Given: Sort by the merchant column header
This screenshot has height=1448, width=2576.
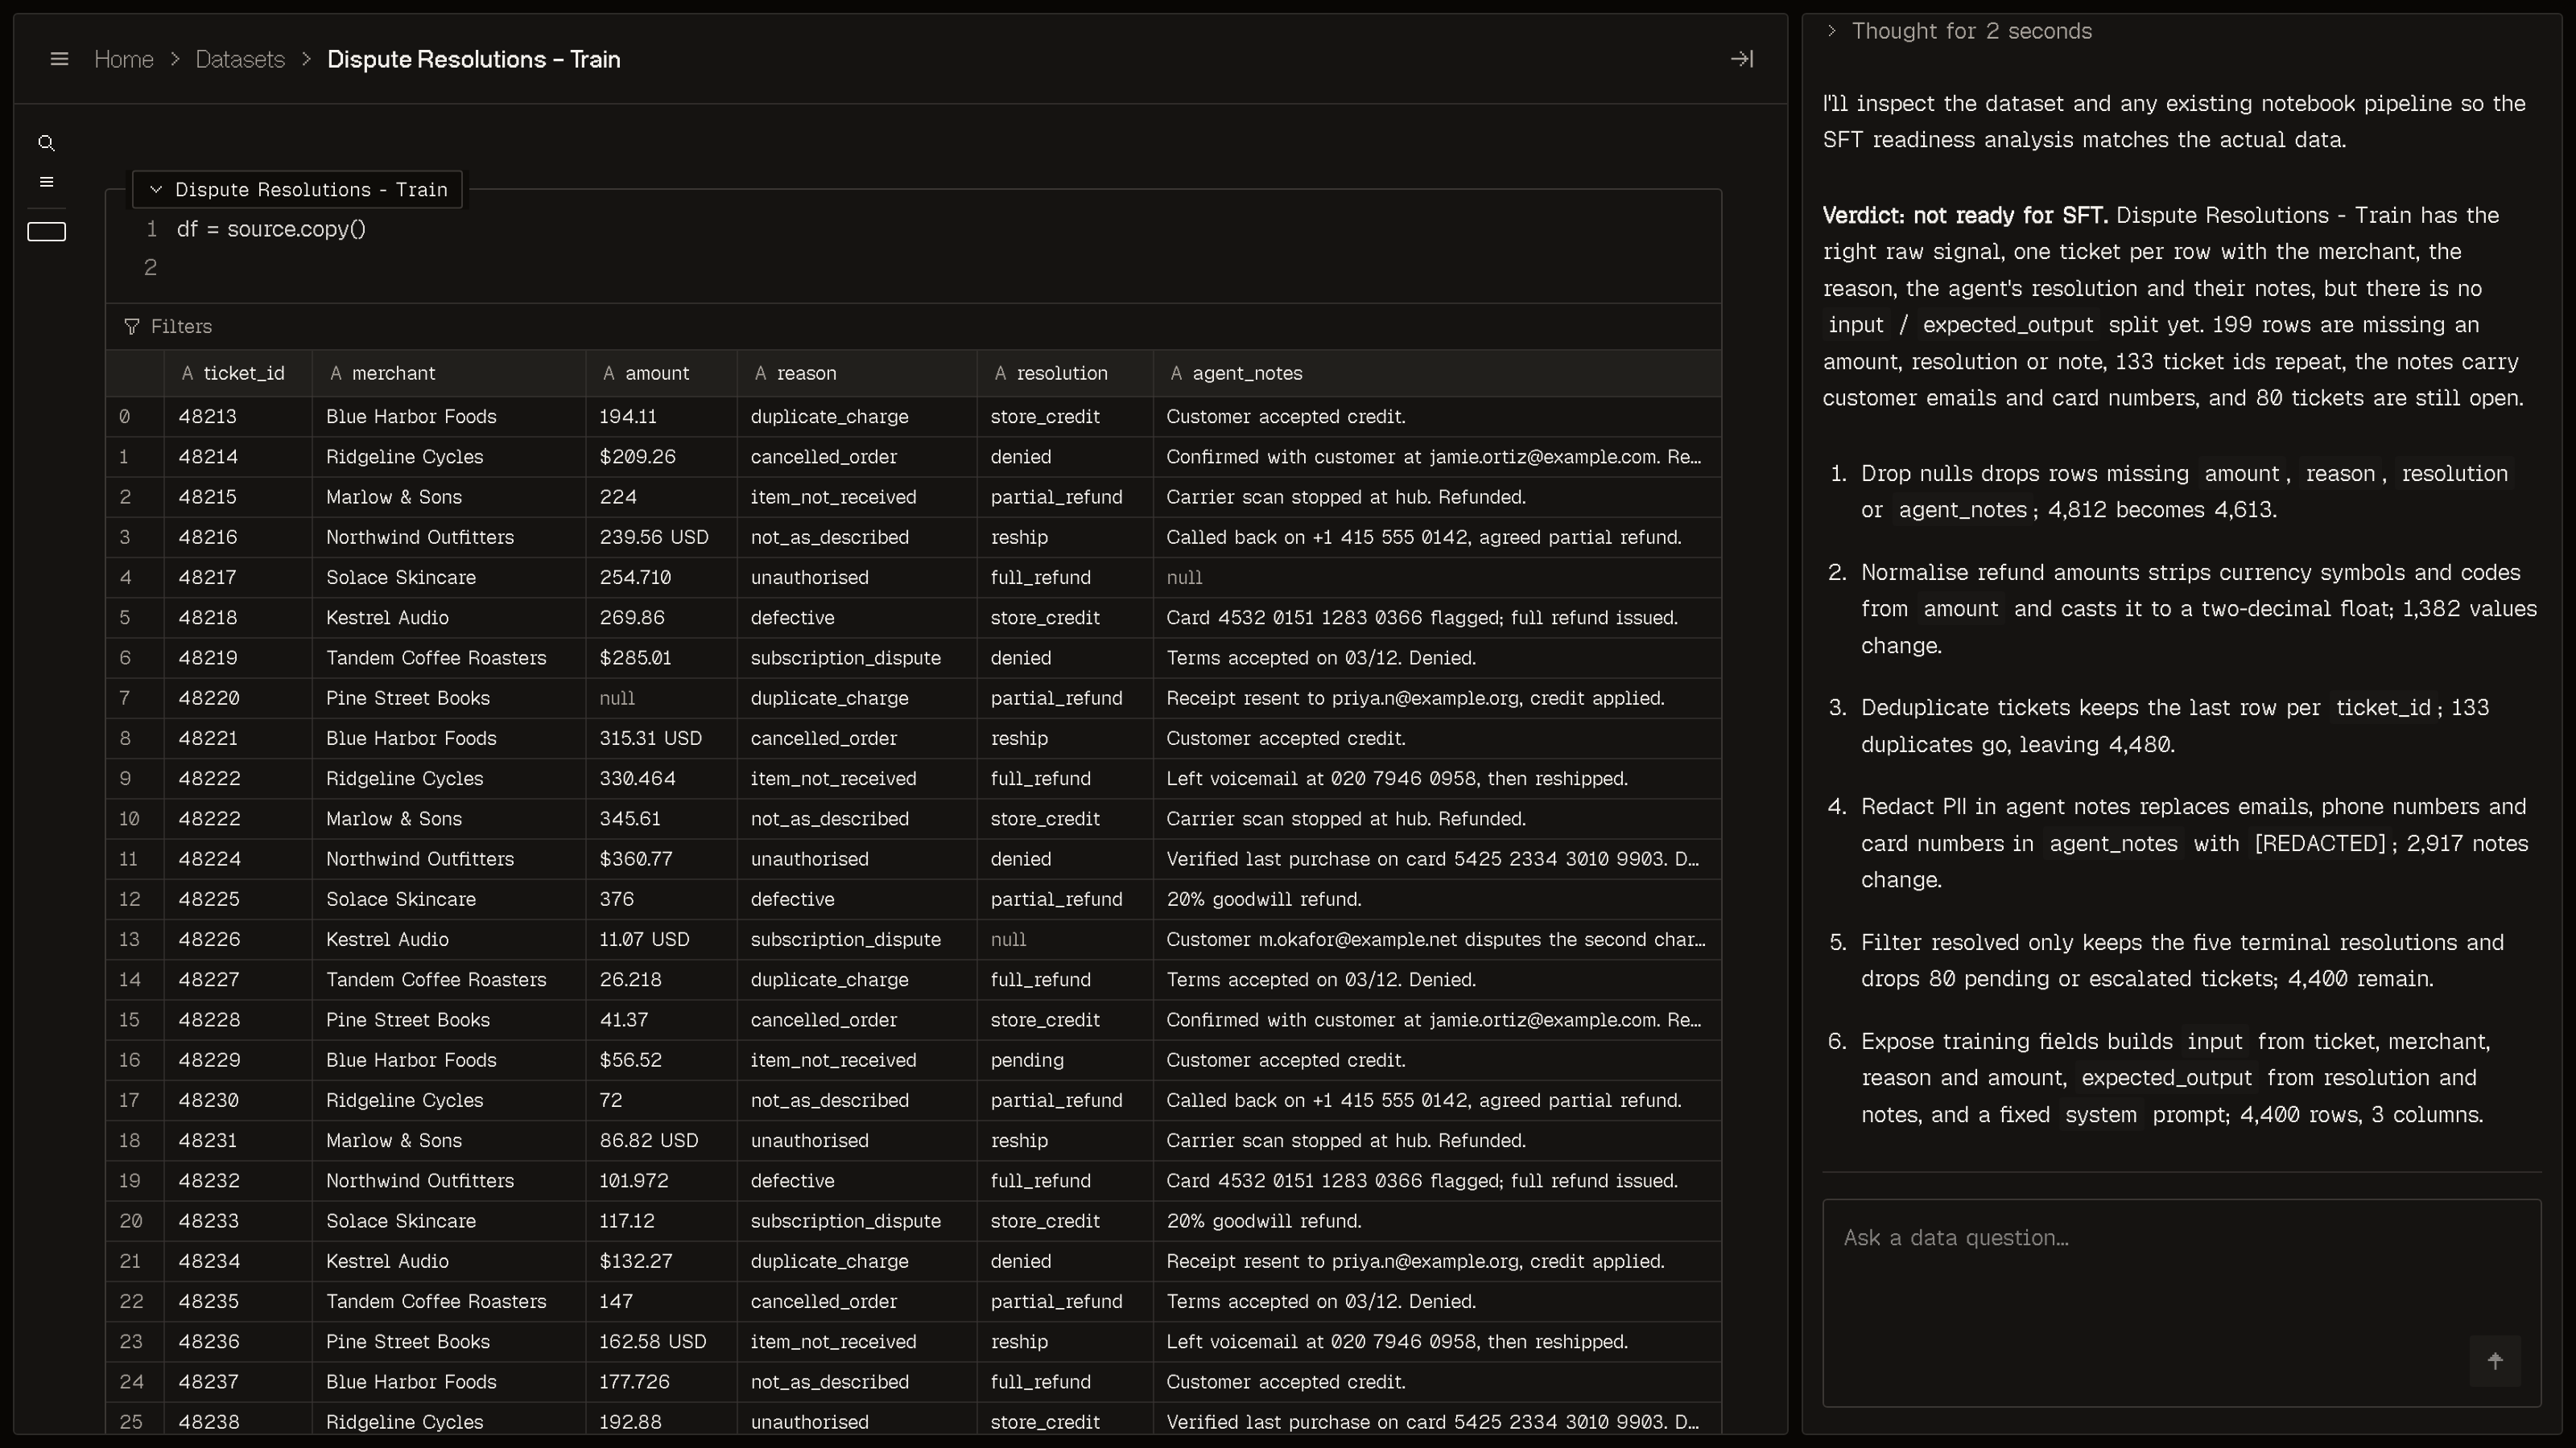Looking at the screenshot, I should (x=449, y=374).
